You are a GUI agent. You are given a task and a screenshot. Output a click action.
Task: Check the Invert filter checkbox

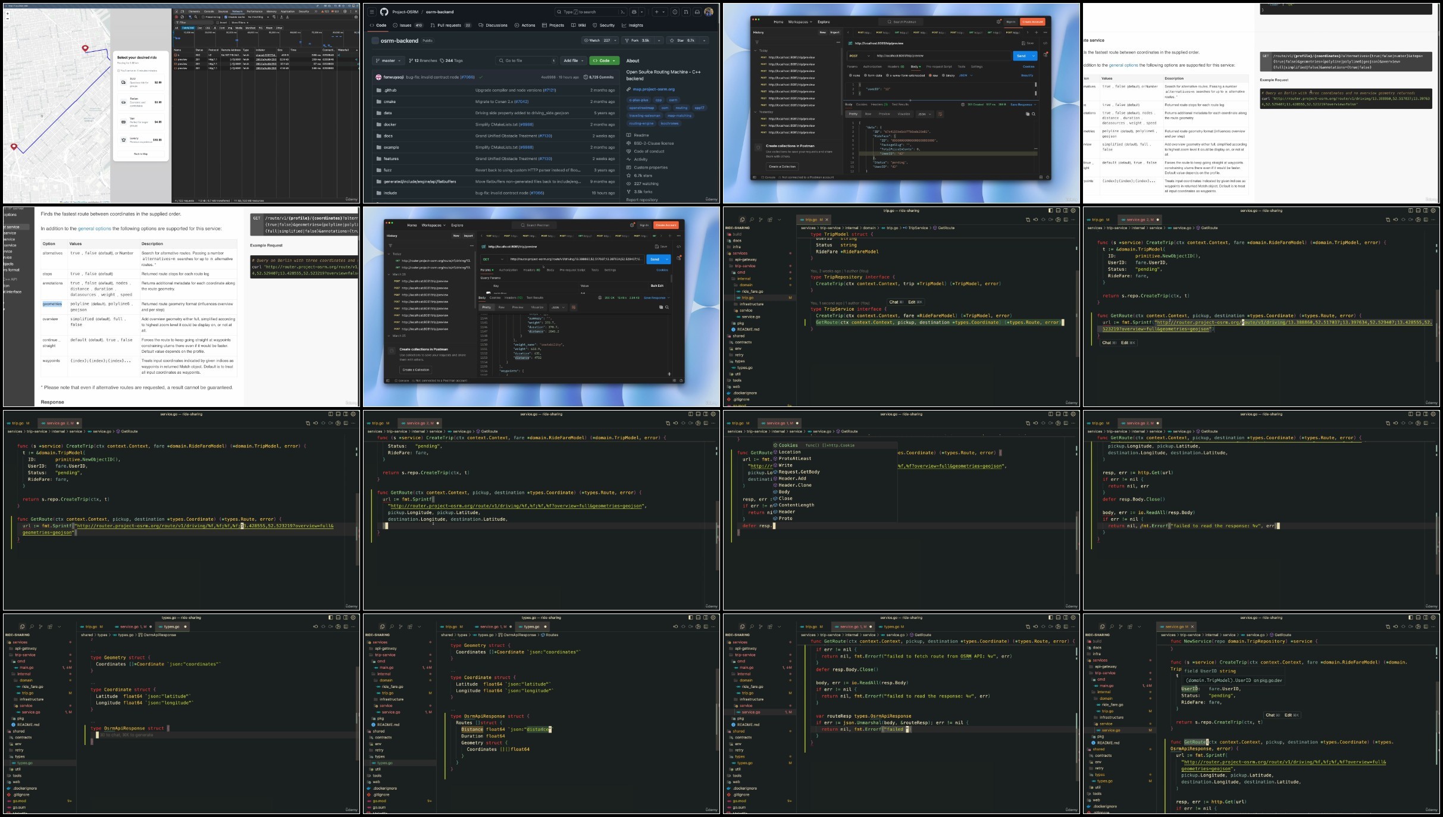pyautogui.click(x=218, y=23)
